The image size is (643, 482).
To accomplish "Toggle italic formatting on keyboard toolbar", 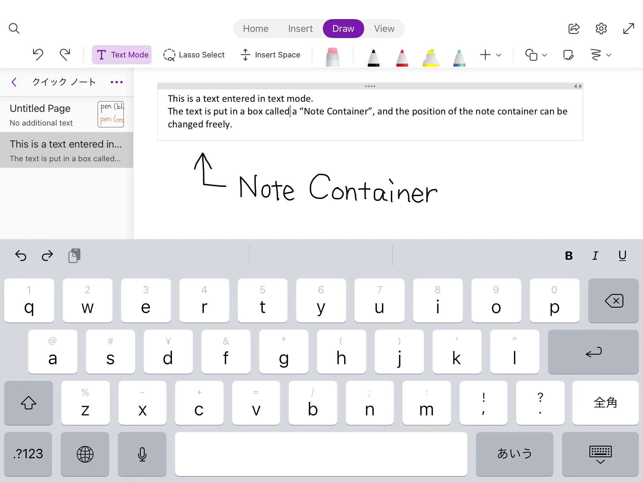I will click(x=595, y=256).
